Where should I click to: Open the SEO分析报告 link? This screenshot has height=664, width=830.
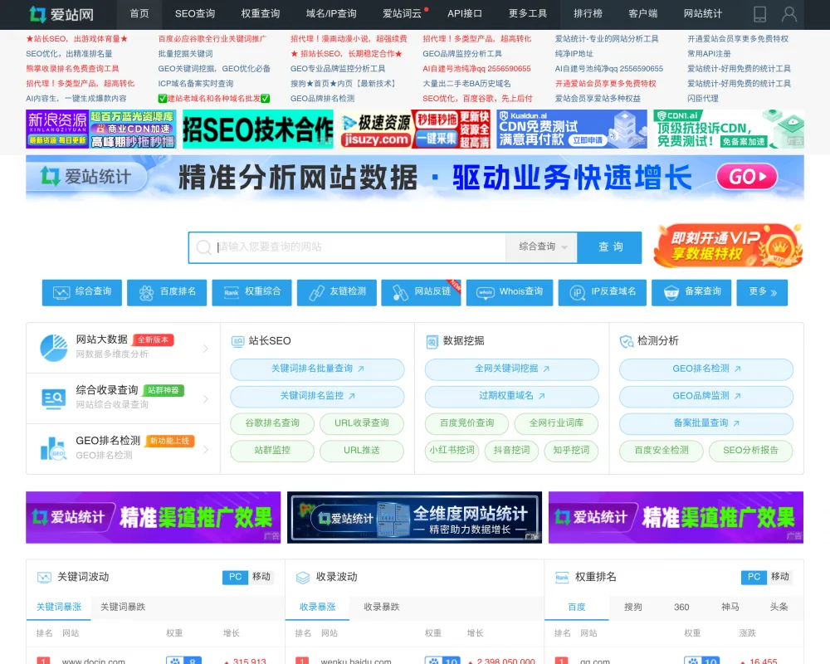[x=750, y=451]
